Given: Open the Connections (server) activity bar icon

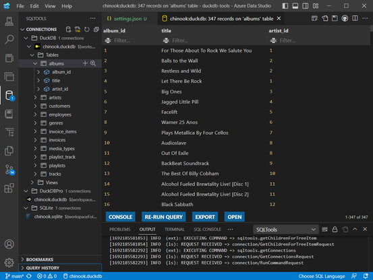Looking at the screenshot, I should pos(9,22).
